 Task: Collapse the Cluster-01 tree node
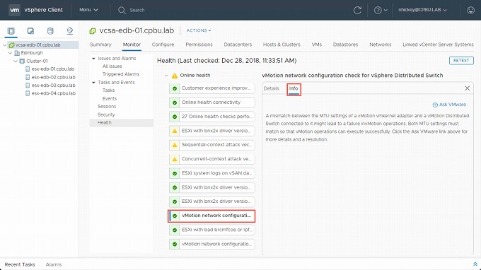pos(16,61)
